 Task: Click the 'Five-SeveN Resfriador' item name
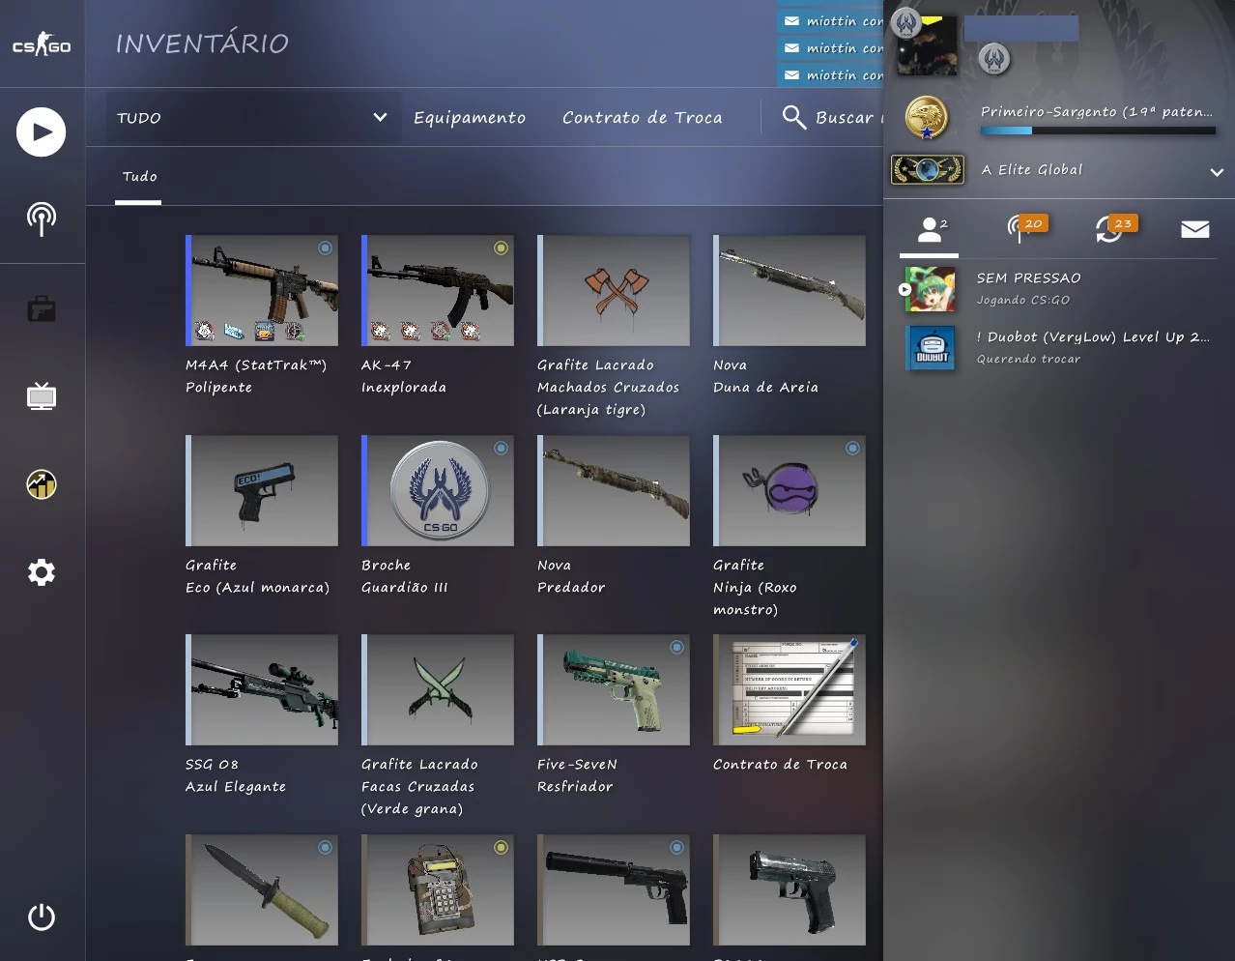click(x=577, y=775)
